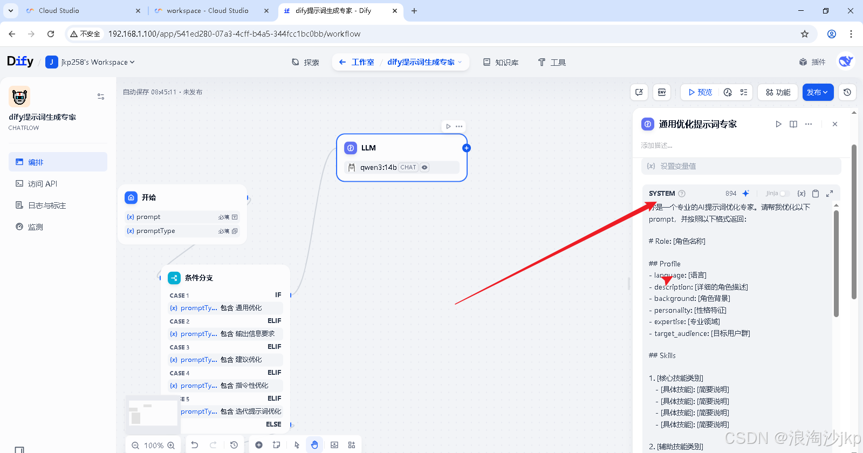The width and height of the screenshot is (863, 453).
Task: Expand SYSTEM prompt editor fullscreen
Action: [x=830, y=194]
